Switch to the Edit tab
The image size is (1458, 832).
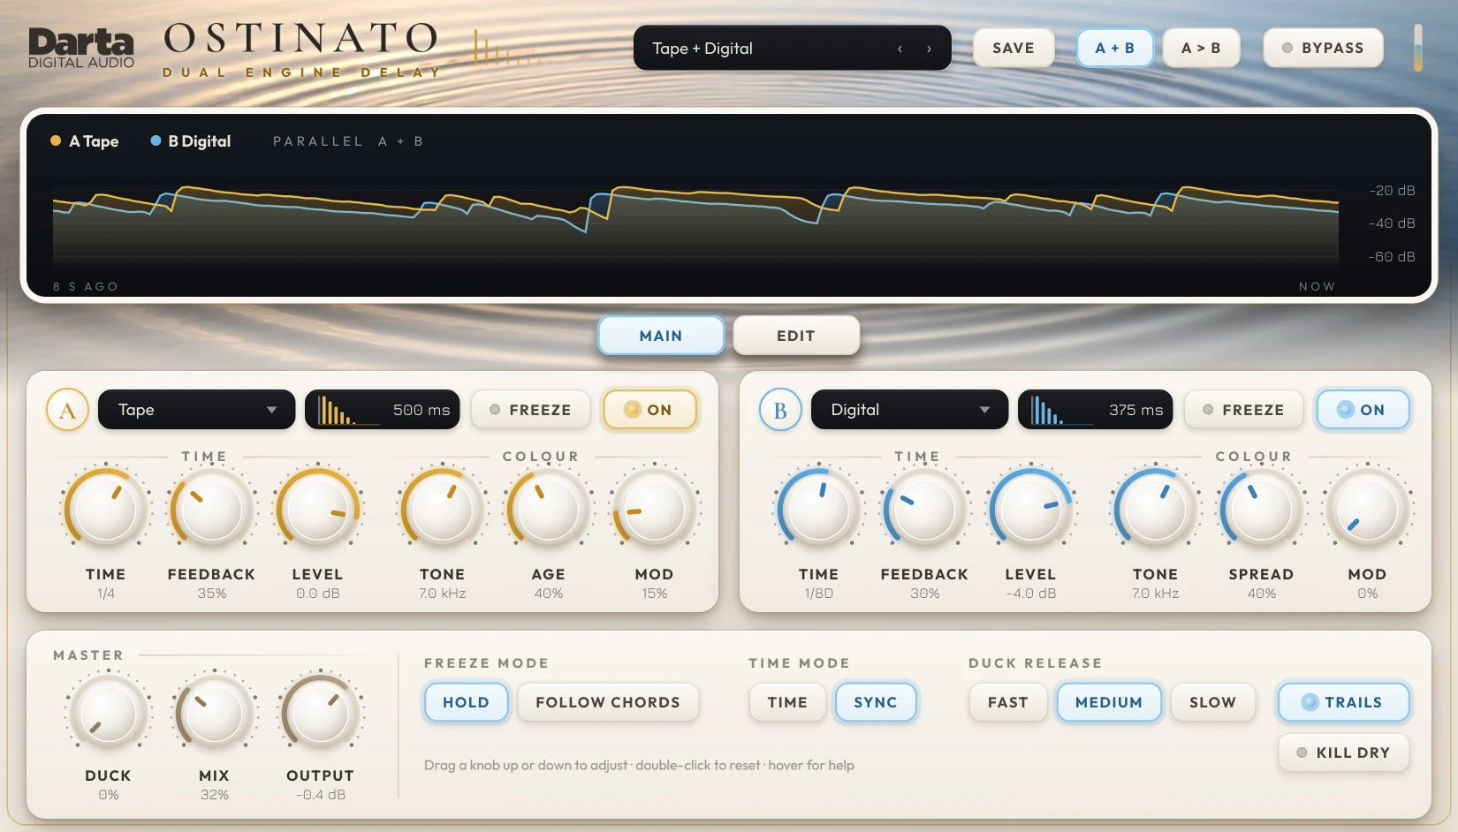(x=796, y=336)
